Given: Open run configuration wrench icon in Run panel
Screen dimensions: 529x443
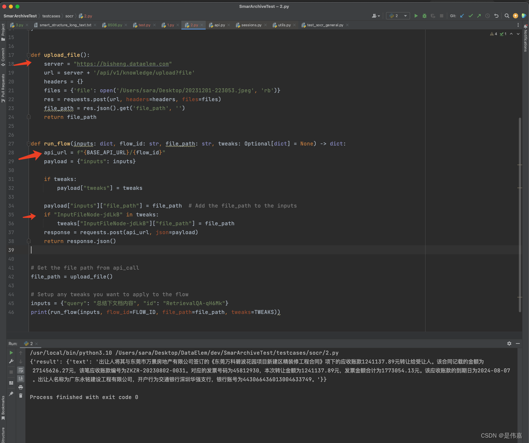Looking at the screenshot, I should [11, 362].
